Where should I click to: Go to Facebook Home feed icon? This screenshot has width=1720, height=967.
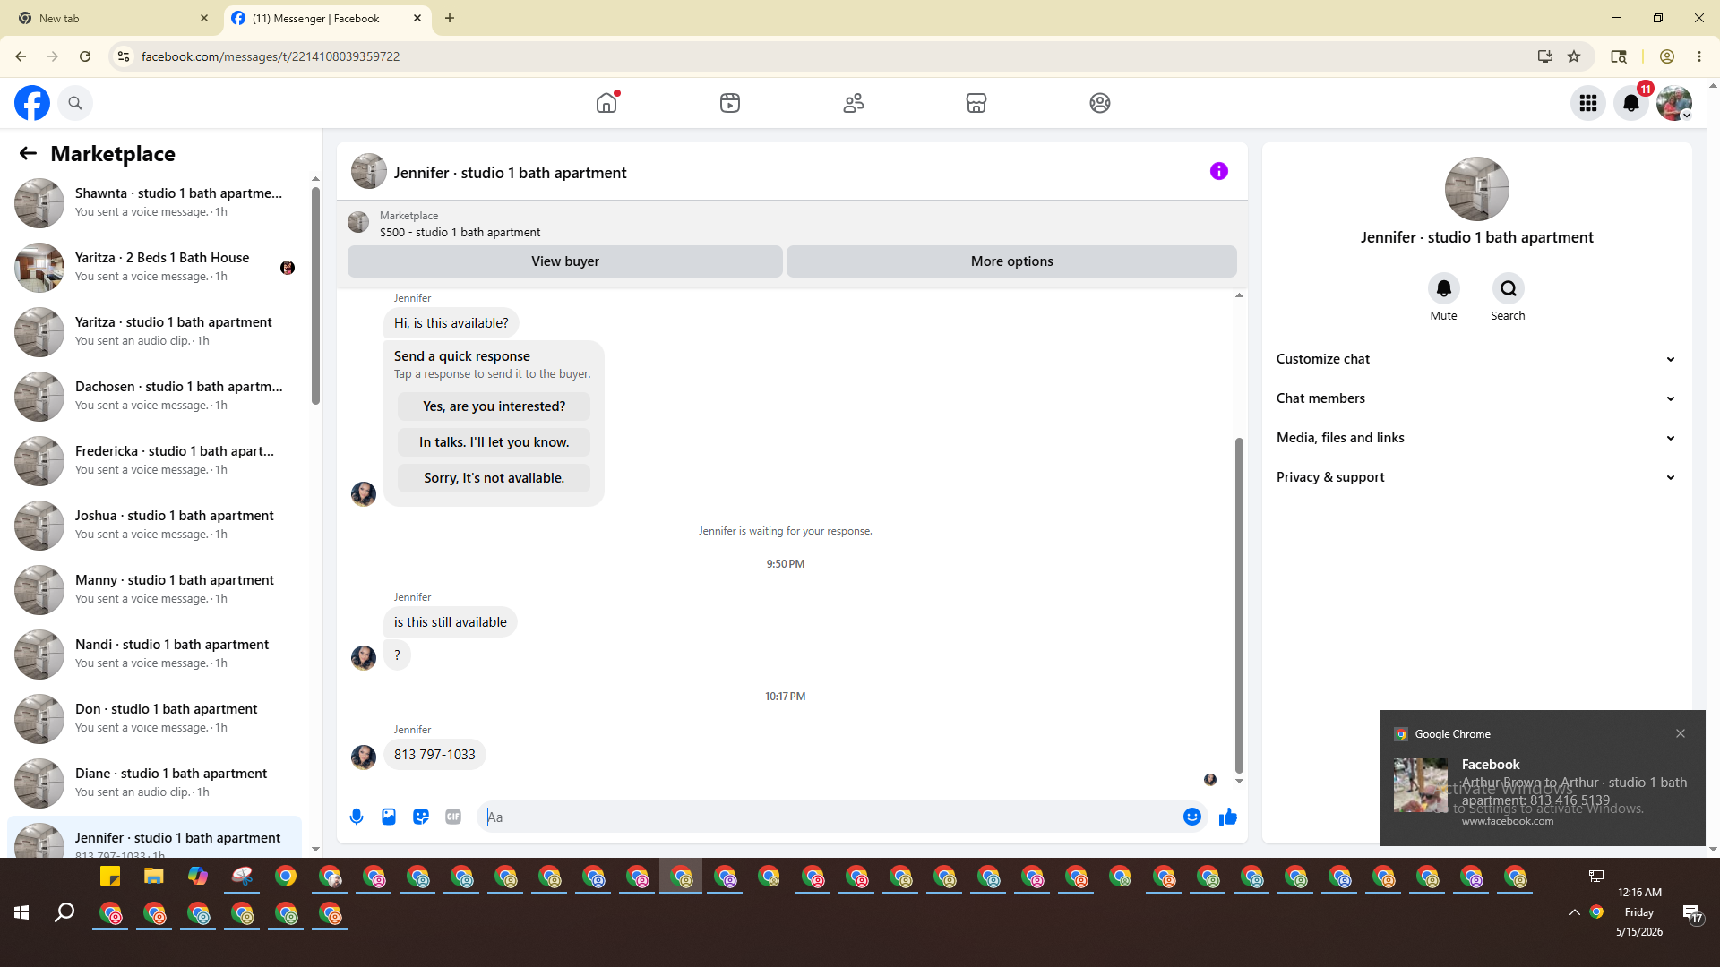point(606,103)
